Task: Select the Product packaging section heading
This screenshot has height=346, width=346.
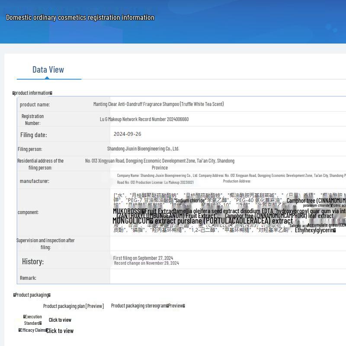Action: point(32,295)
